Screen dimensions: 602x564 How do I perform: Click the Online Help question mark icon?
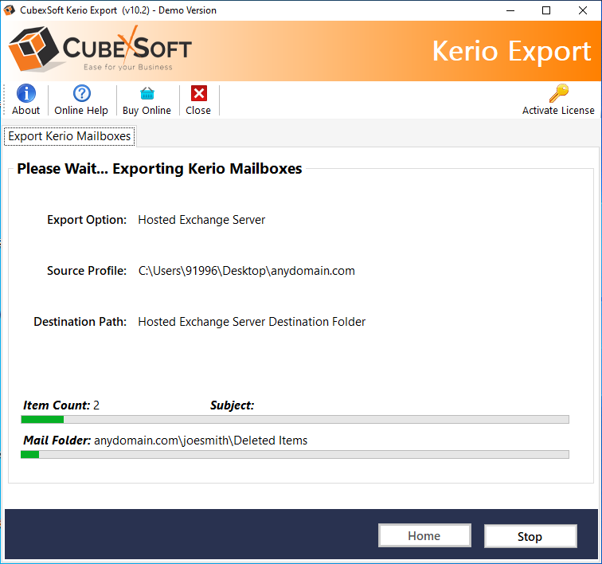point(81,94)
